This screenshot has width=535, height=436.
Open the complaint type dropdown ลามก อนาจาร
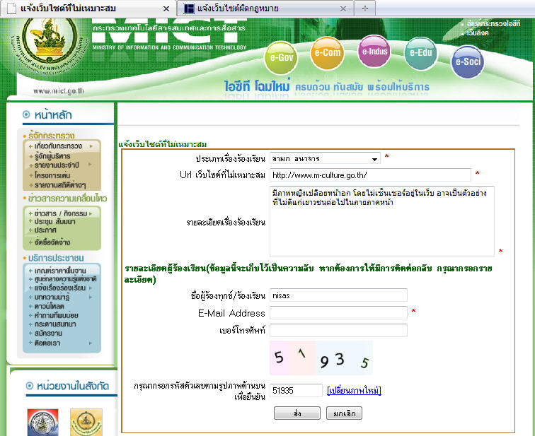325,158
